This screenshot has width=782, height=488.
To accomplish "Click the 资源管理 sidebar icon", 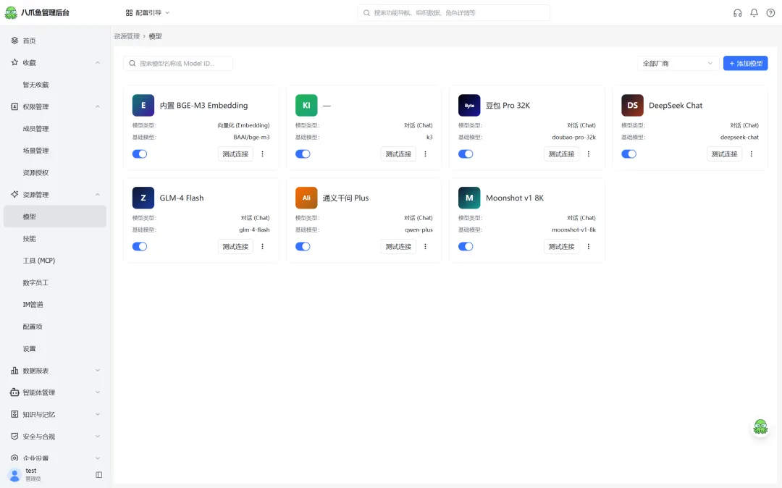I will coord(14,194).
